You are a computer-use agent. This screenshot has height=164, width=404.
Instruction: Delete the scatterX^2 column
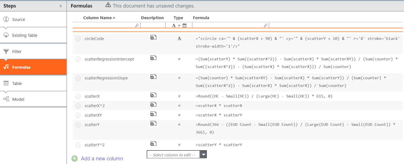pos(78,106)
